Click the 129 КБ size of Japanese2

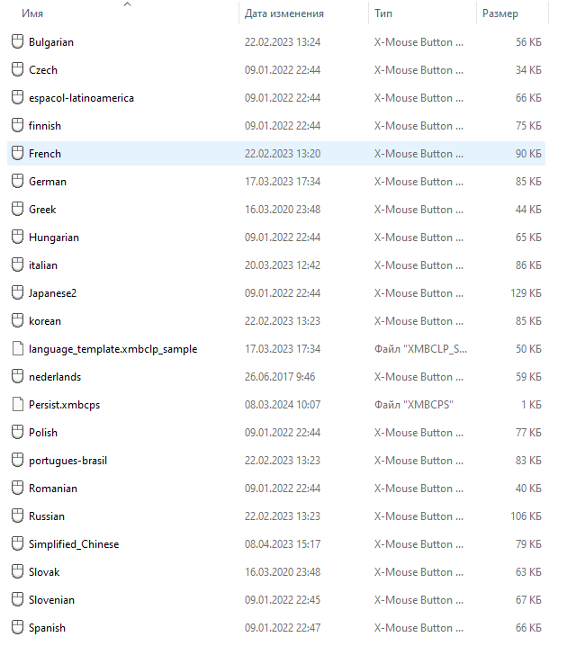[526, 293]
